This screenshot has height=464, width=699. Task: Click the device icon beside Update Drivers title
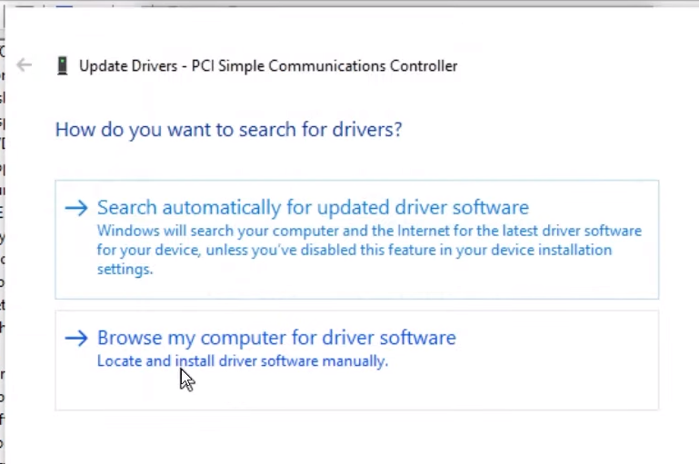(63, 66)
